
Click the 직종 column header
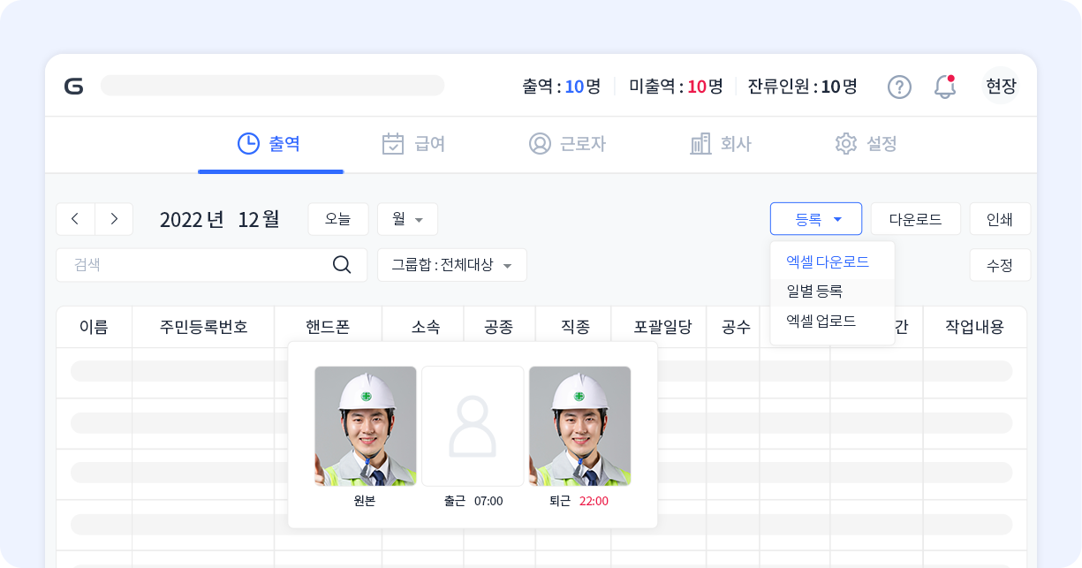[575, 327]
